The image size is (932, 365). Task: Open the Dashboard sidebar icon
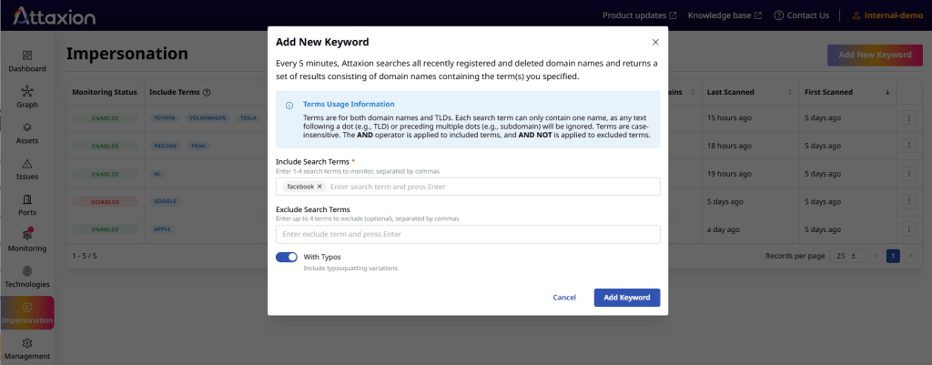click(26, 56)
